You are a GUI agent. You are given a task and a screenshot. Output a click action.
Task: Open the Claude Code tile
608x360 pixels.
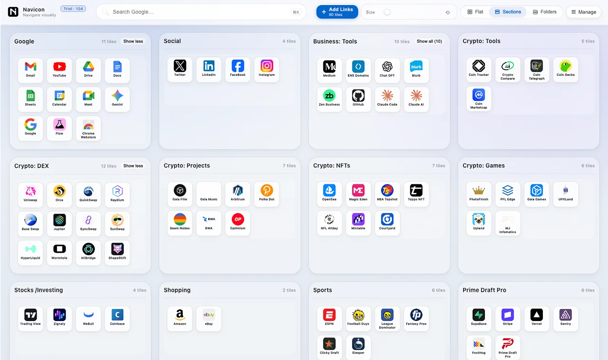(387, 100)
